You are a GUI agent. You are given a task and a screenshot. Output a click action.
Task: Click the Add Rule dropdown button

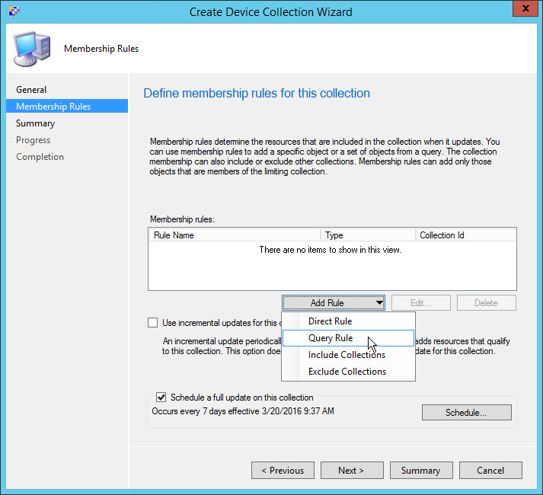334,302
